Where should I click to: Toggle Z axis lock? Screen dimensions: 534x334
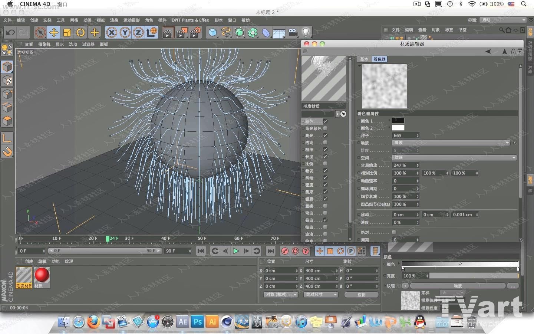pos(138,33)
